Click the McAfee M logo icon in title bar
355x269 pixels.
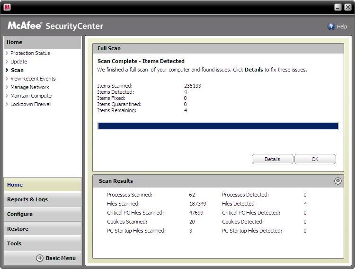tap(7, 7)
